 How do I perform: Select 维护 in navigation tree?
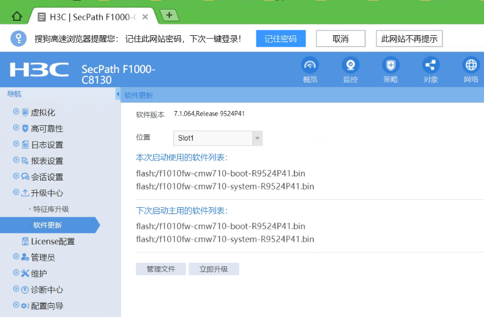[39, 273]
